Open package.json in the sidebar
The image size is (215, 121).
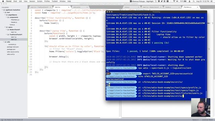coord(11,49)
